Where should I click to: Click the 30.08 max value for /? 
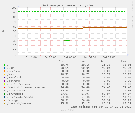(127, 65)
